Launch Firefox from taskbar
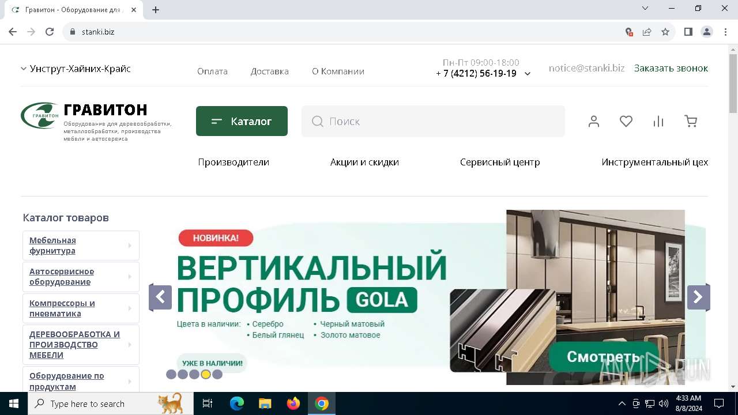The image size is (738, 415). click(293, 403)
